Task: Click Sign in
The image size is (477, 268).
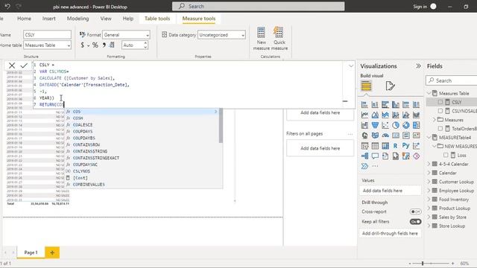Action: click(420, 7)
